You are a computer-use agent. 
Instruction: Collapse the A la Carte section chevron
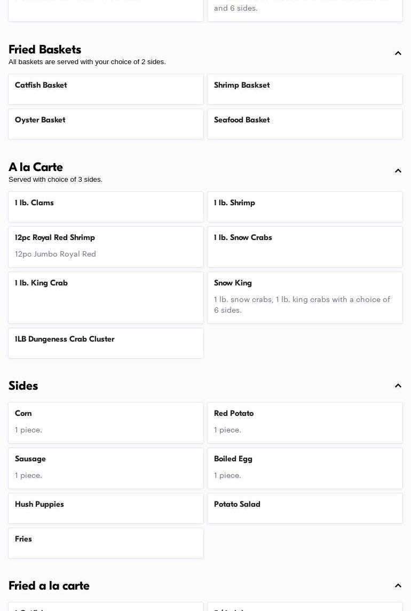point(398,171)
